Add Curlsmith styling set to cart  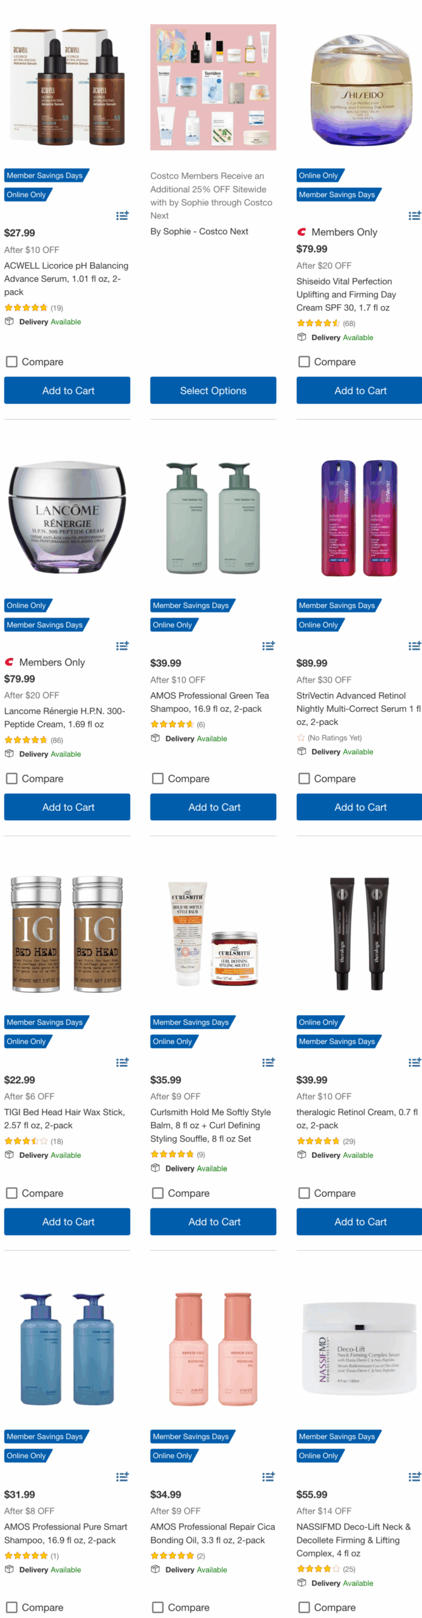(x=213, y=1222)
